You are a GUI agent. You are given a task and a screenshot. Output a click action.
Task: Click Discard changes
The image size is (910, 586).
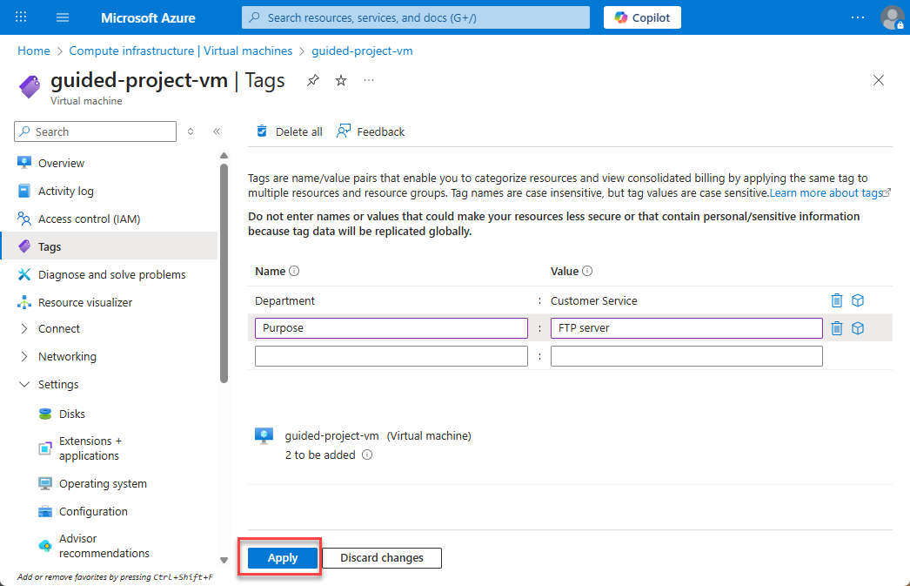(382, 558)
